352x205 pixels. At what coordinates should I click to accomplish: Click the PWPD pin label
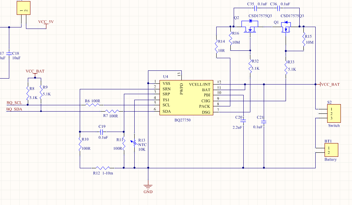[182, 89]
